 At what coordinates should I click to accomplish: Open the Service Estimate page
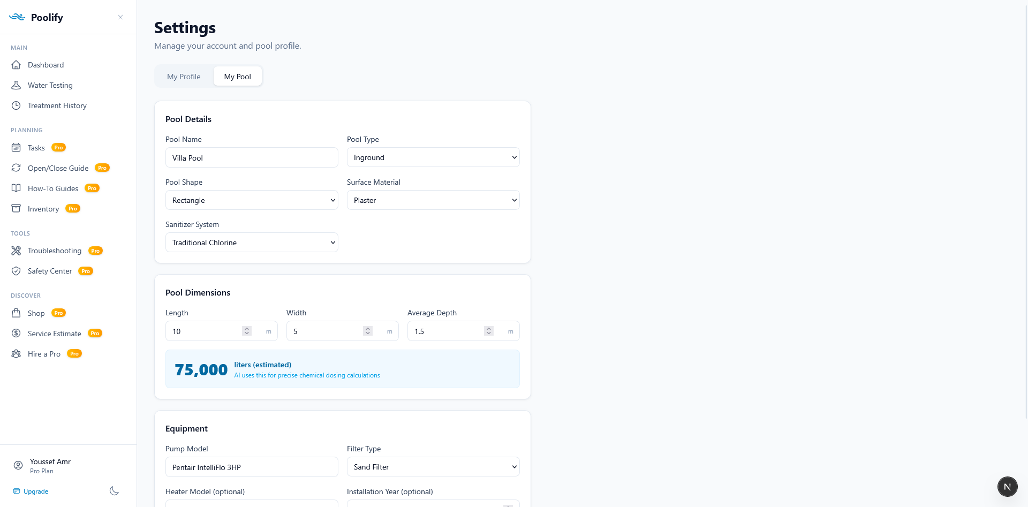coord(55,334)
